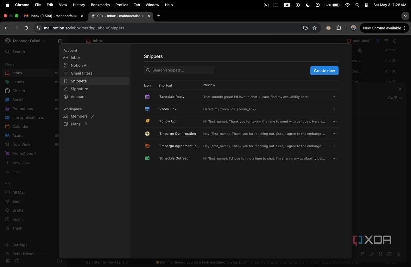This screenshot has width=411, height=267.
Task: Open Spotlight search in the macOS menu bar
Action: coord(357,5)
